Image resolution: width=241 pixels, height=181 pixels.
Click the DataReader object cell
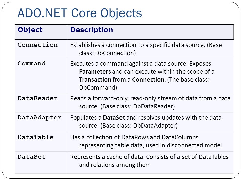tap(37, 98)
